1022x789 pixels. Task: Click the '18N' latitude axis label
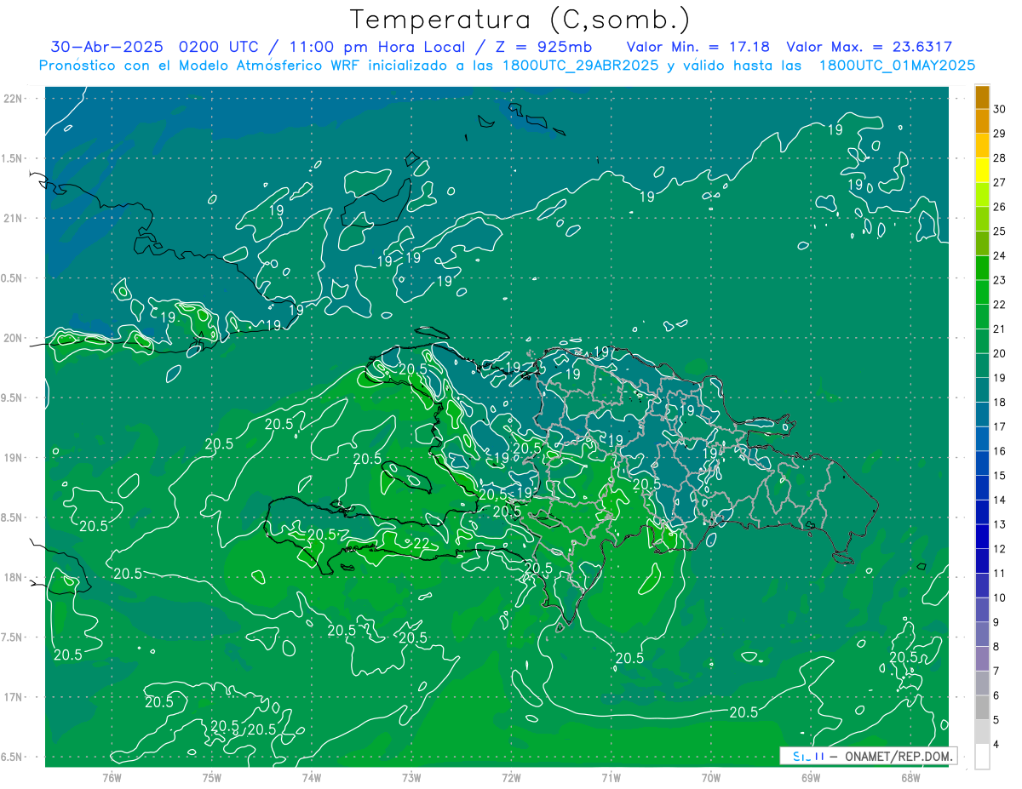pyautogui.click(x=13, y=578)
